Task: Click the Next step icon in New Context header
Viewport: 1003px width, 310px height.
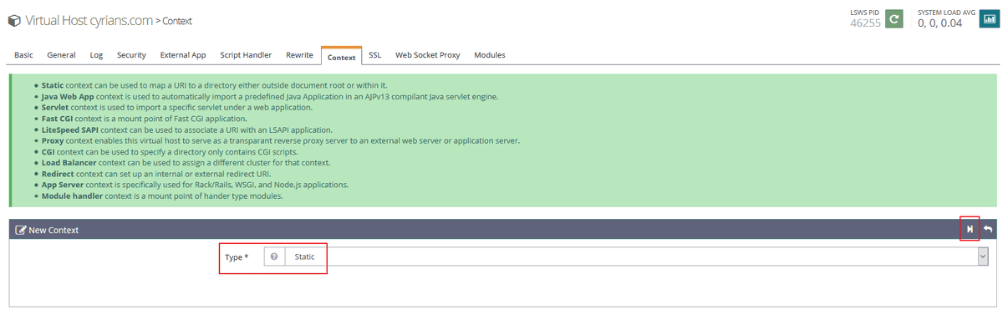Action: tap(970, 229)
